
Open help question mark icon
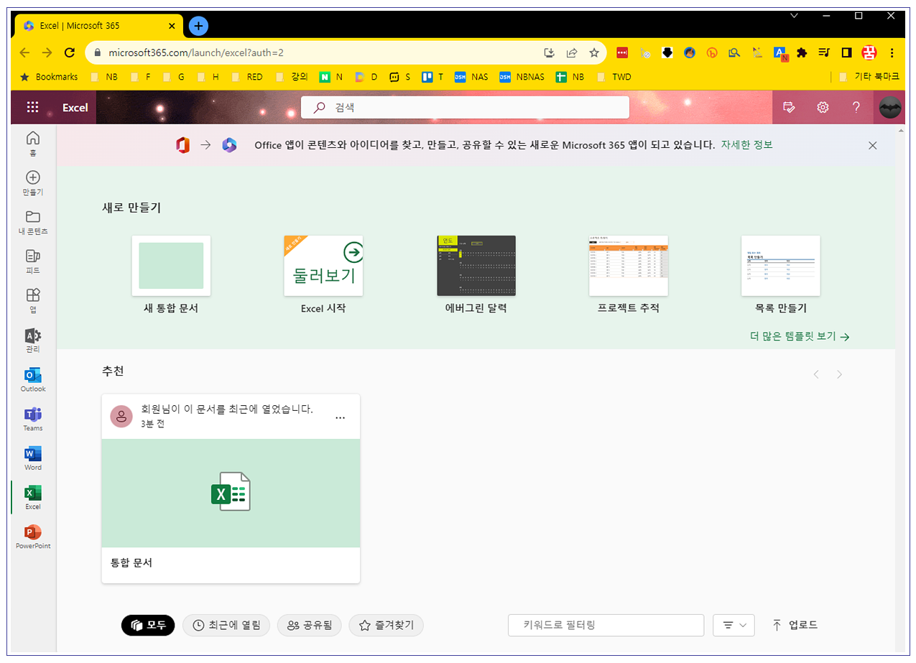click(x=856, y=107)
